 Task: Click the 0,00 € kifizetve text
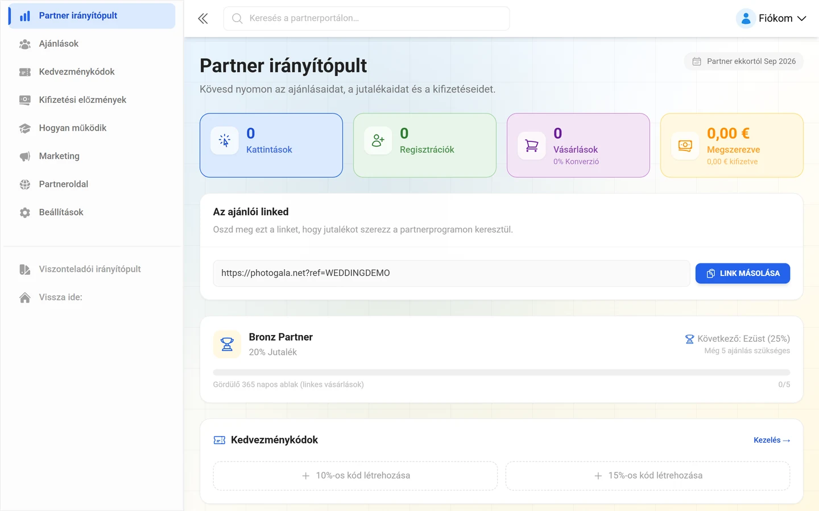[x=732, y=162]
